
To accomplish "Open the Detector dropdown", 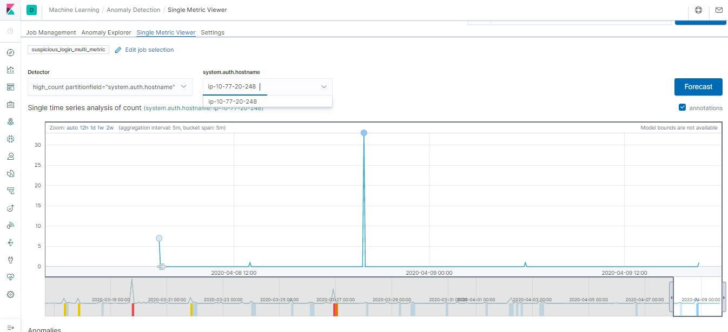I will point(110,86).
